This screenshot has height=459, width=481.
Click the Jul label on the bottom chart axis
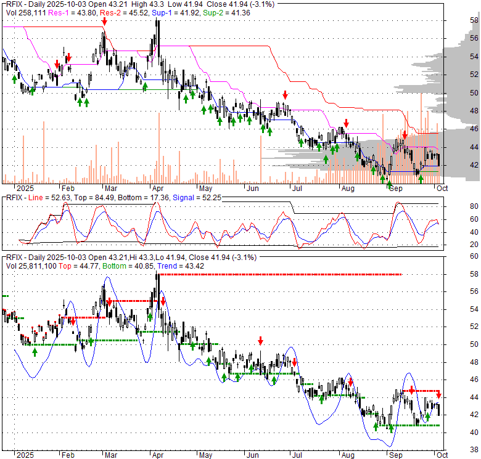click(297, 455)
